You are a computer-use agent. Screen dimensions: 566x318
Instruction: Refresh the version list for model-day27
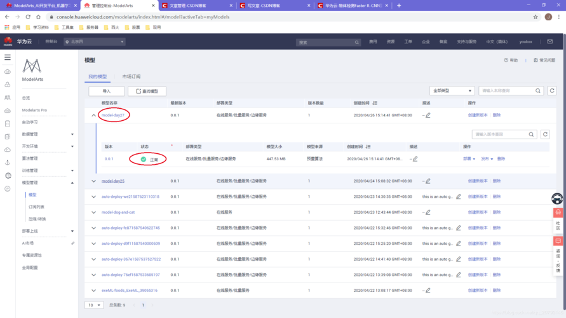click(546, 134)
